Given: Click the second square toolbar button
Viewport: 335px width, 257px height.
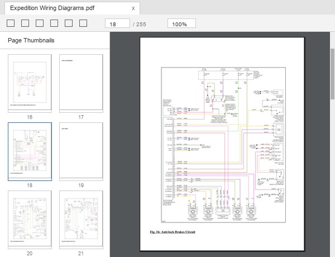Looking at the screenshot, I should pos(25,23).
